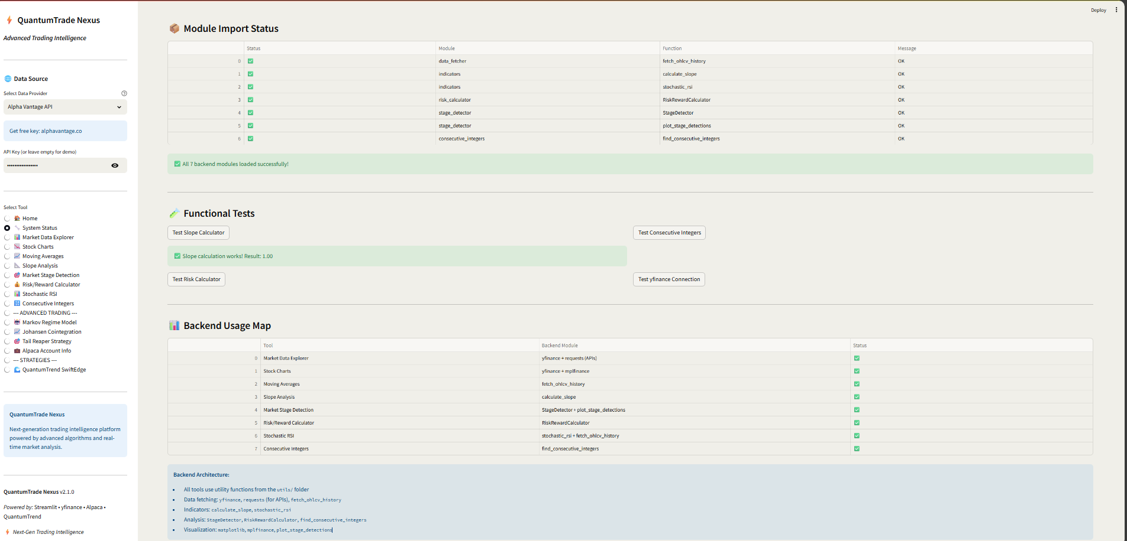
Task: Pick the Slope Analysis radio option
Action: [7, 266]
